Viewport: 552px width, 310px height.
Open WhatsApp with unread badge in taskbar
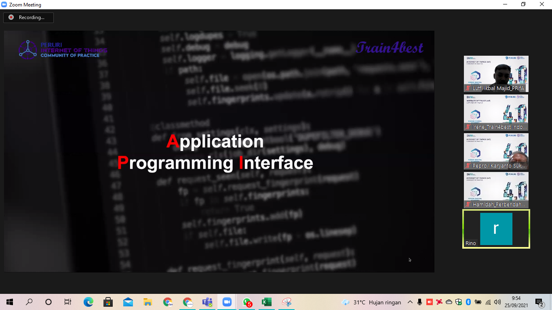247,302
